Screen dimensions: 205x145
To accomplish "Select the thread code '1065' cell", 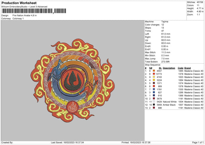I will pos(181,71).
